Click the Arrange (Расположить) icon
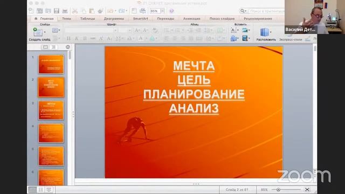The image size is (345, 194). click(x=265, y=32)
